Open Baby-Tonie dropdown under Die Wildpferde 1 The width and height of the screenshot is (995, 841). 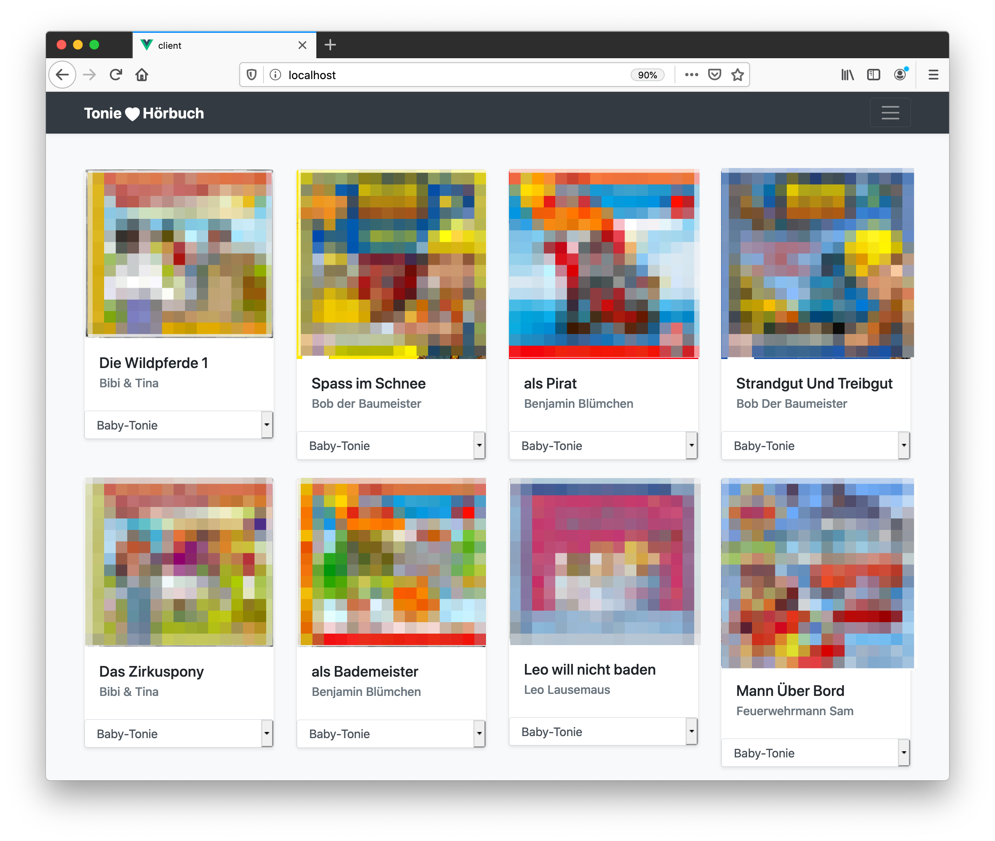pos(179,425)
